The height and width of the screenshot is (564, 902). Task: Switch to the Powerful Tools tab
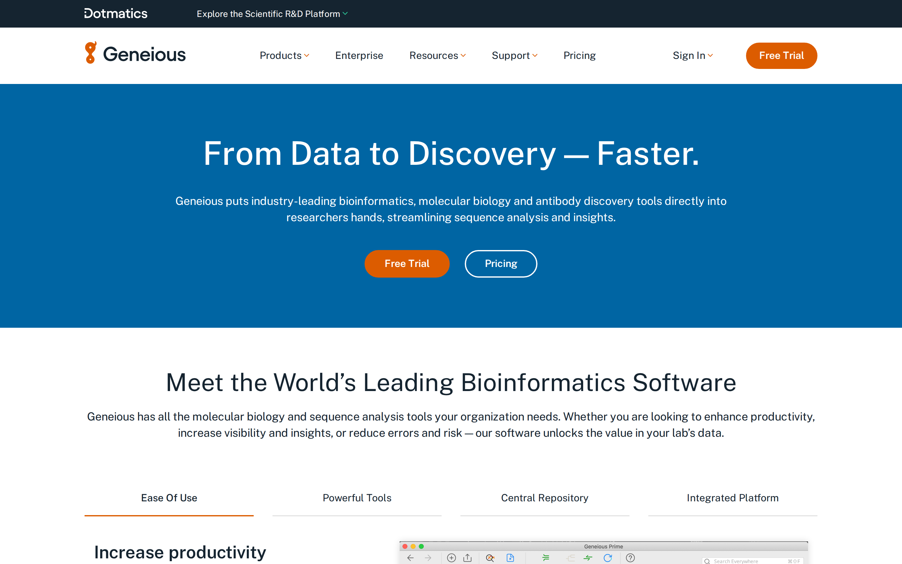click(x=357, y=498)
